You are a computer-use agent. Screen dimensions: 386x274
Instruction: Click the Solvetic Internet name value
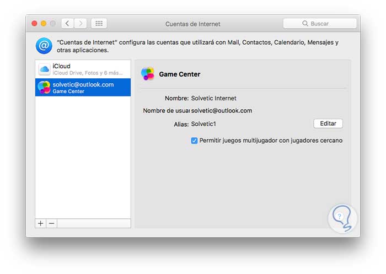tap(213, 98)
